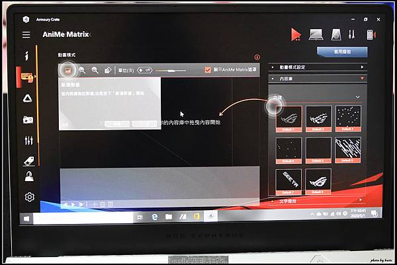The width and height of the screenshot is (397, 265).
Task: Open the taskbar notification center icon
Action: [x=375, y=213]
